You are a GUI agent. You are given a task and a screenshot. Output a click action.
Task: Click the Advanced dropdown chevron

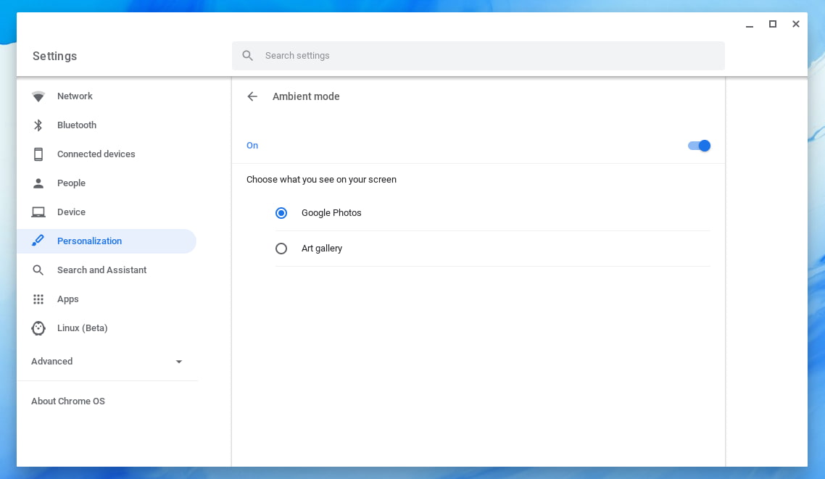178,361
